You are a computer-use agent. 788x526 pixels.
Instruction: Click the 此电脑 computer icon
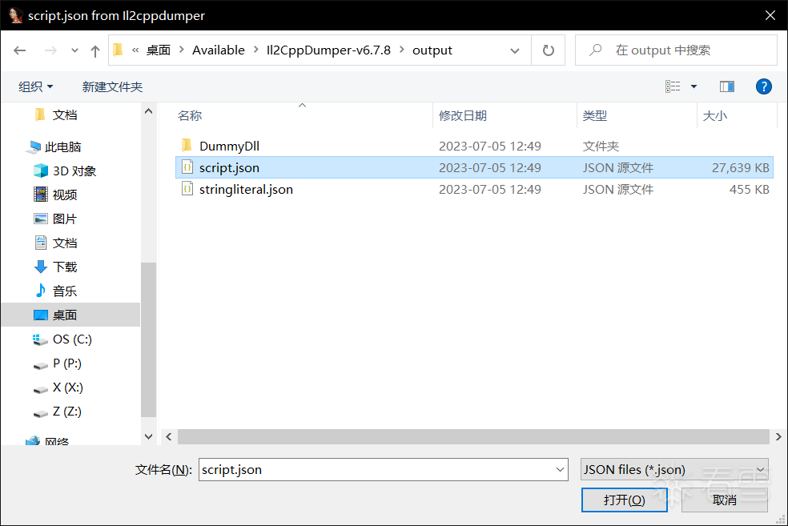coord(34,147)
